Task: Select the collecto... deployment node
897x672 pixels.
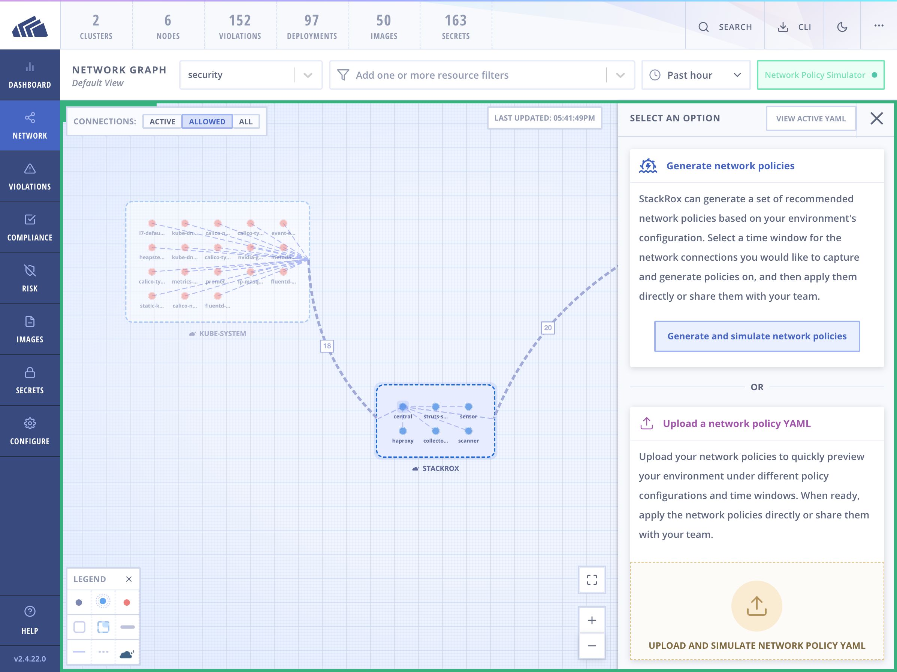Action: [x=435, y=431]
